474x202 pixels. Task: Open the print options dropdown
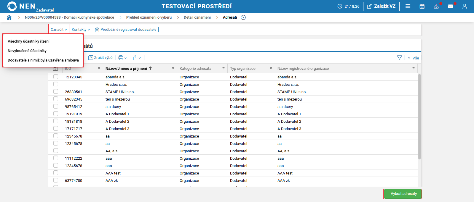point(122,58)
